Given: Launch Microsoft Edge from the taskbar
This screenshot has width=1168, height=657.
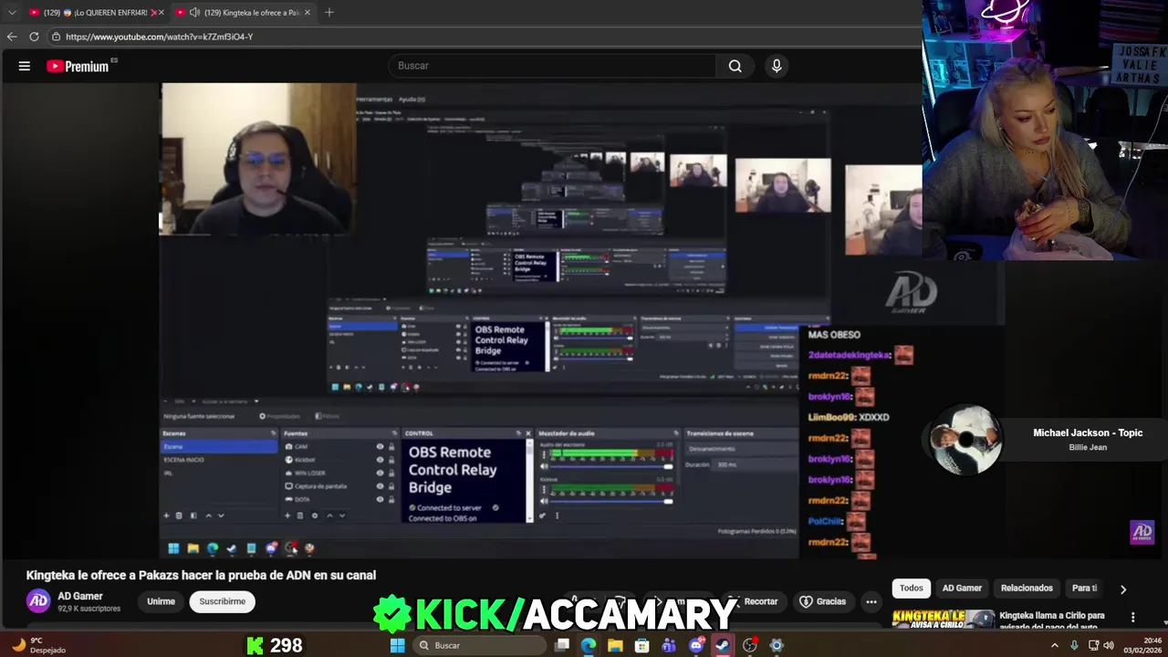Looking at the screenshot, I should [x=589, y=645].
